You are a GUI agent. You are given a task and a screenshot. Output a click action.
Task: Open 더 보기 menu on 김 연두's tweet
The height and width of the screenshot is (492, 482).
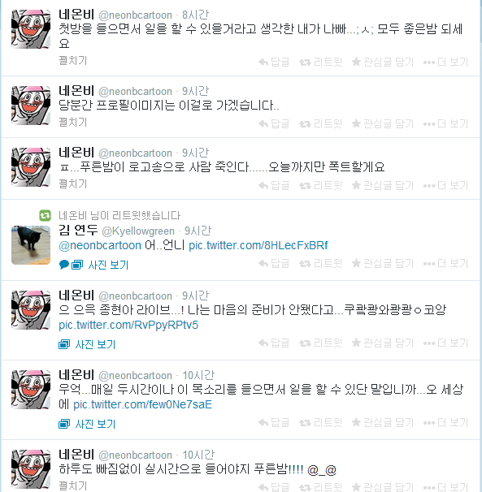(x=445, y=263)
